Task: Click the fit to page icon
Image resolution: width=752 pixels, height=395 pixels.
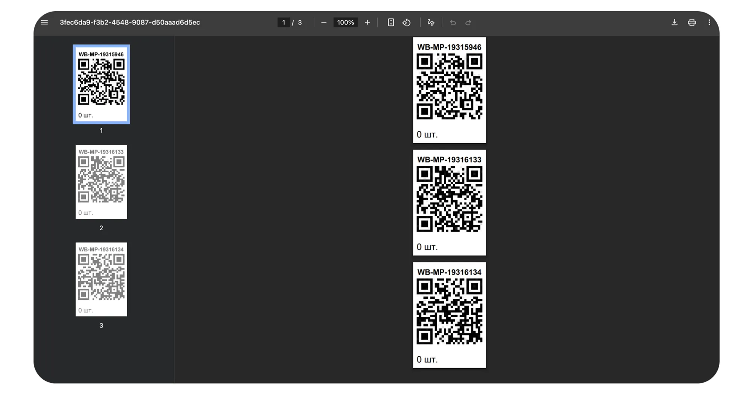Action: pos(391,23)
